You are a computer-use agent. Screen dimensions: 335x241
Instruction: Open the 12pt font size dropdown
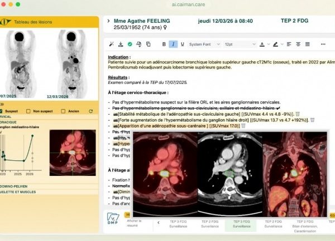240,45
